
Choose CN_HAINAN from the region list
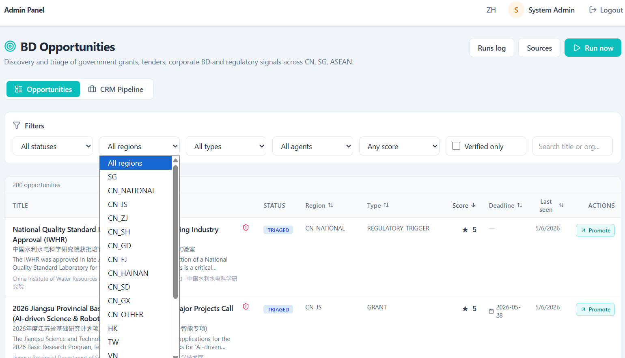coord(136,273)
